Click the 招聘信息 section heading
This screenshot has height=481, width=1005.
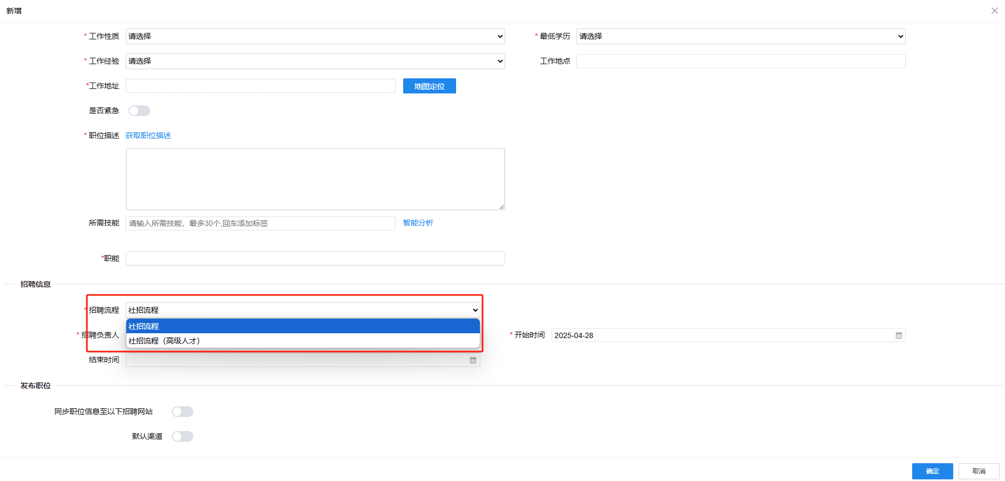tap(36, 284)
